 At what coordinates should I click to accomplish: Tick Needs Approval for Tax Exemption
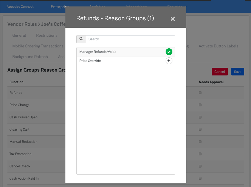[x=200, y=154]
